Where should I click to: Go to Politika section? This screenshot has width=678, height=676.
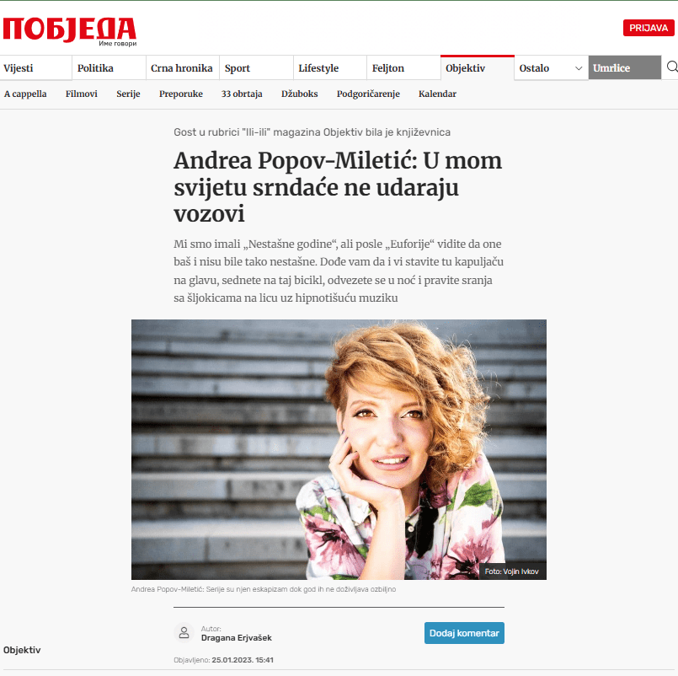coord(95,68)
